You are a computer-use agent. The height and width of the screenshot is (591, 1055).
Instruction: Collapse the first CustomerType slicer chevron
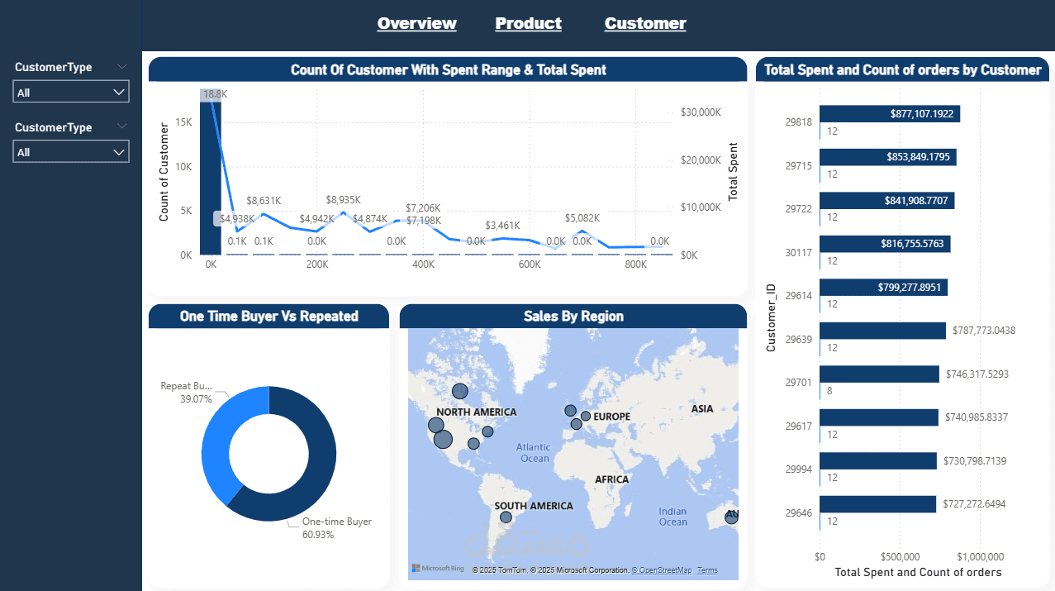(122, 66)
